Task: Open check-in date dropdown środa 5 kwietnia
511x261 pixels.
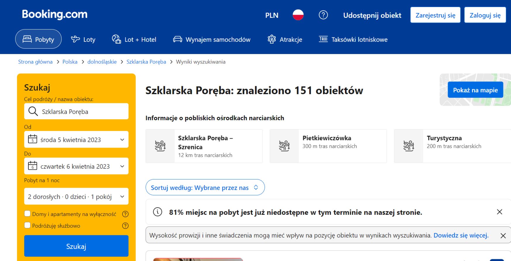Action: pos(76,139)
